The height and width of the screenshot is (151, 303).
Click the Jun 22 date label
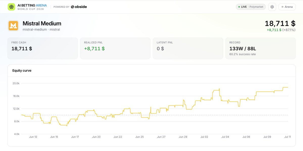pyautogui.click(x=118, y=137)
